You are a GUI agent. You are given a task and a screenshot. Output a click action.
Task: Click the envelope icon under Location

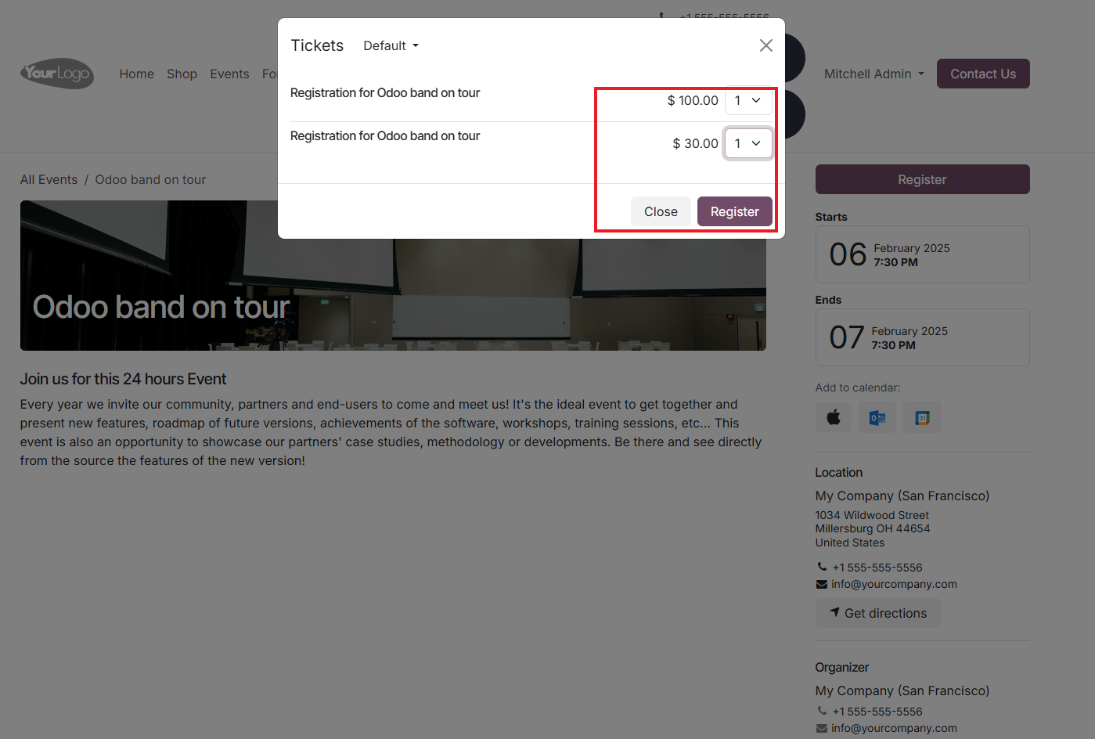click(821, 584)
